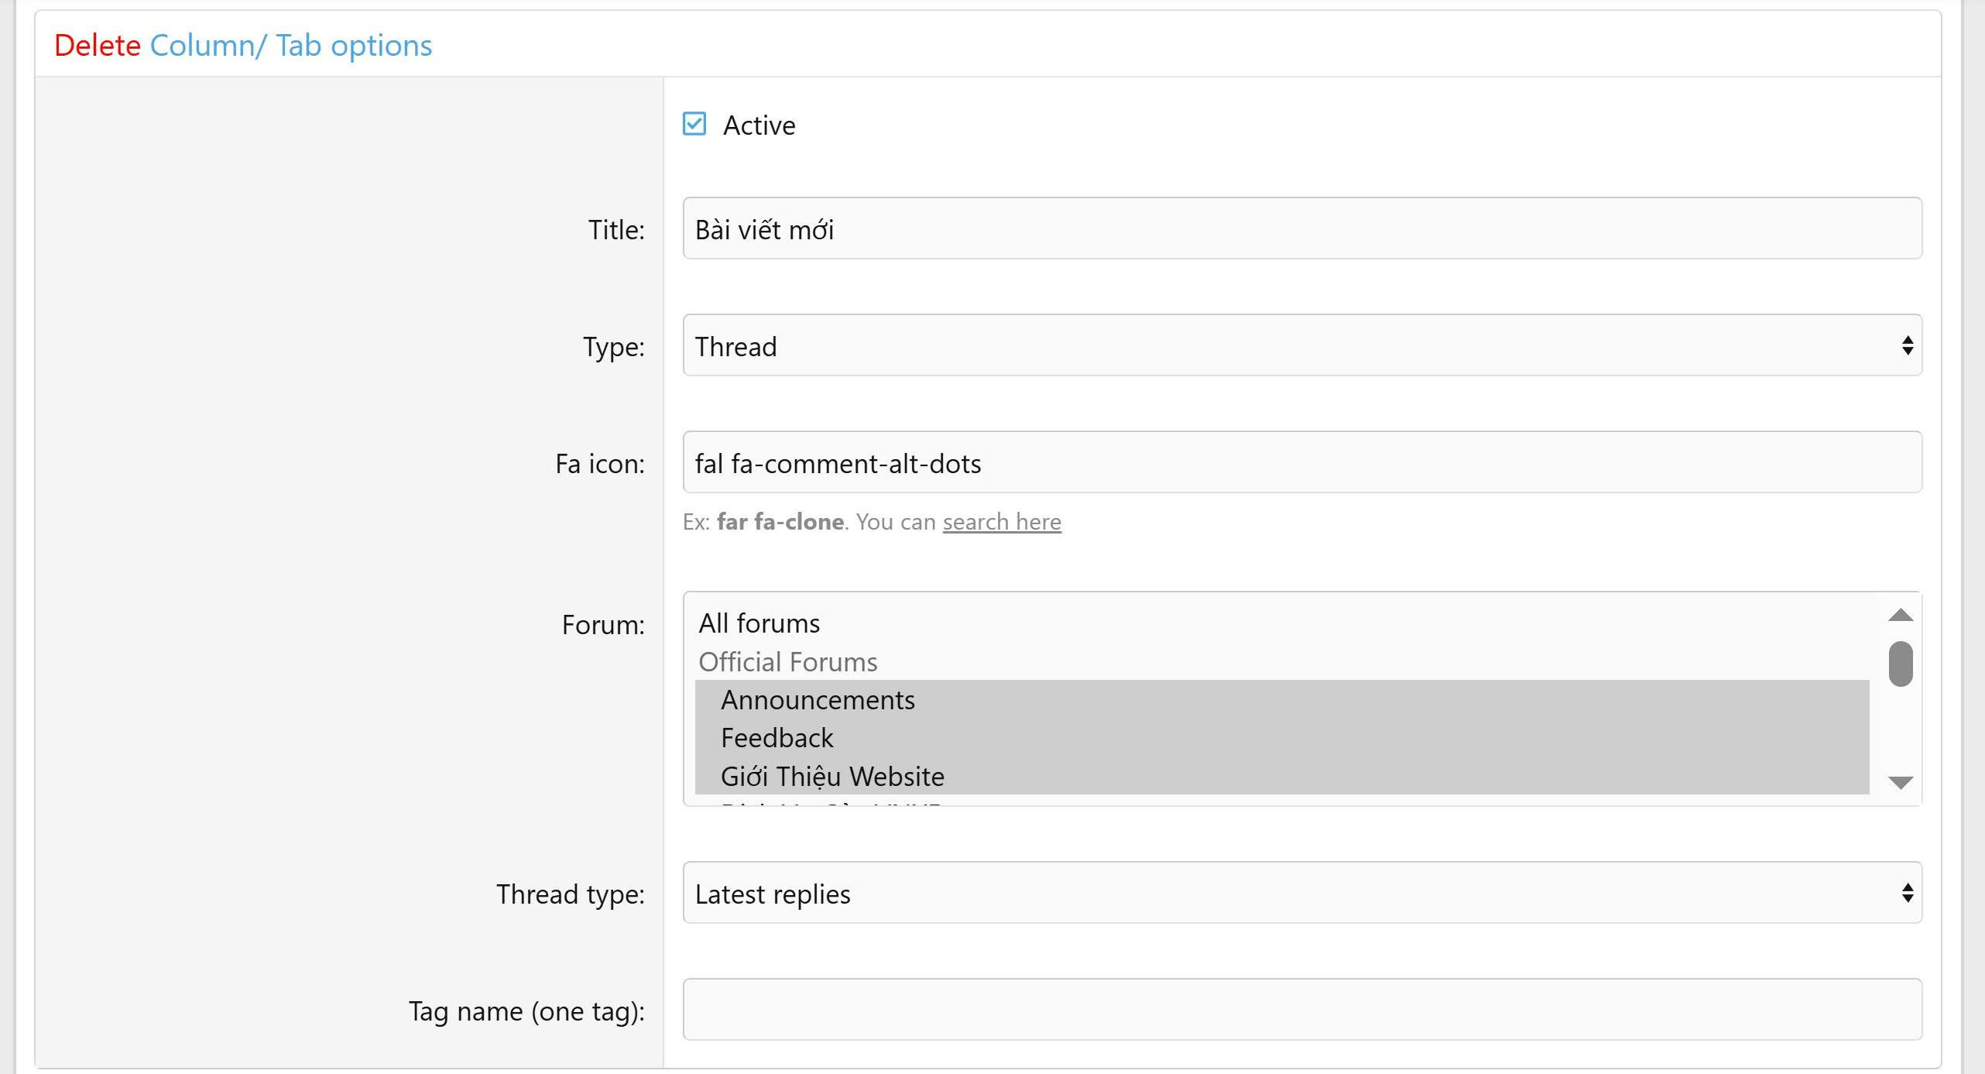Click Official Forums group label
1985x1074 pixels.
[787, 662]
